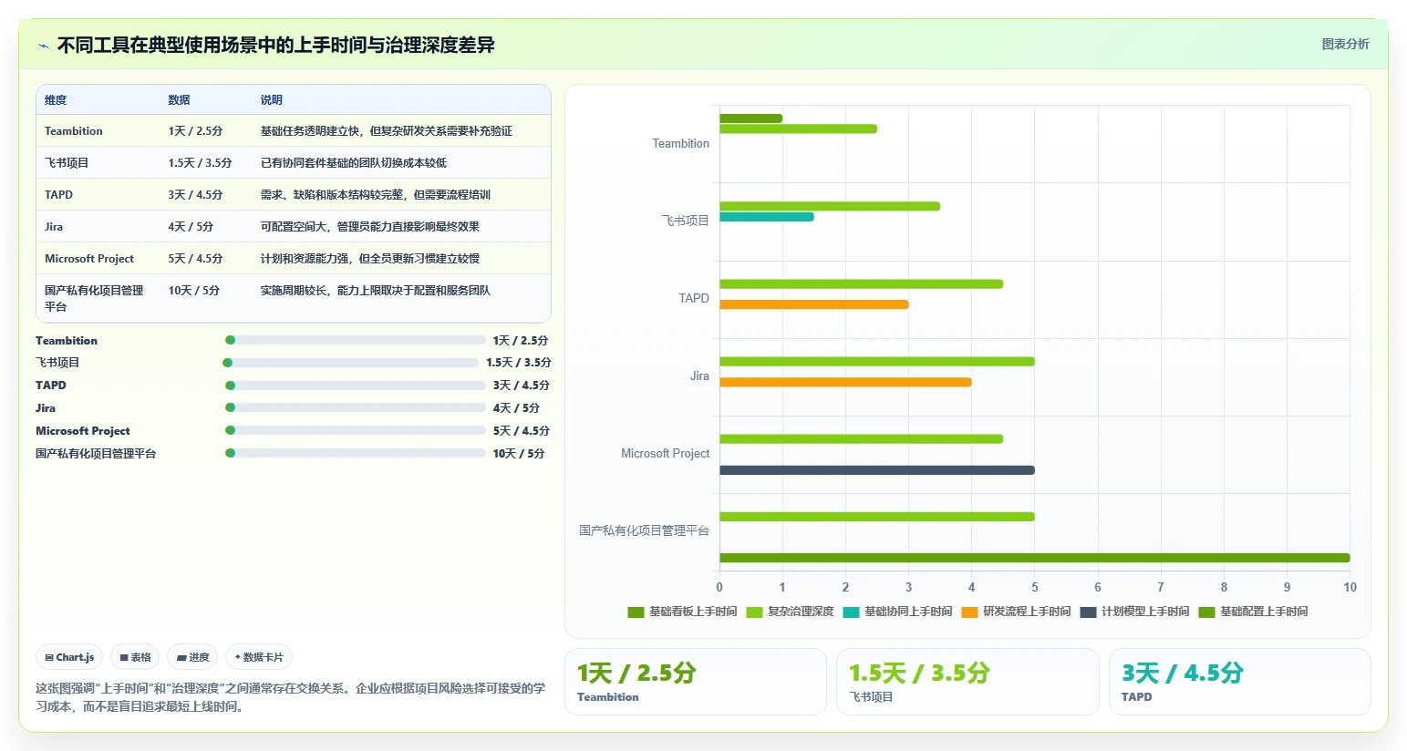
Task: Toggle the 基础协同上手时间 legend item
Action: 897,612
